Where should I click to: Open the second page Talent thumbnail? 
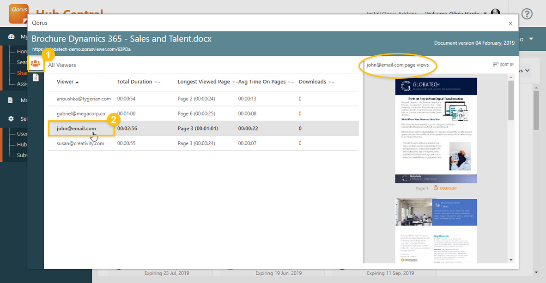pos(436,230)
